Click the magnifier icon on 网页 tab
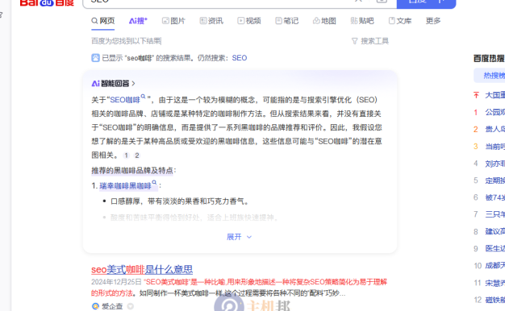The height and width of the screenshot is (311, 505). [x=94, y=21]
